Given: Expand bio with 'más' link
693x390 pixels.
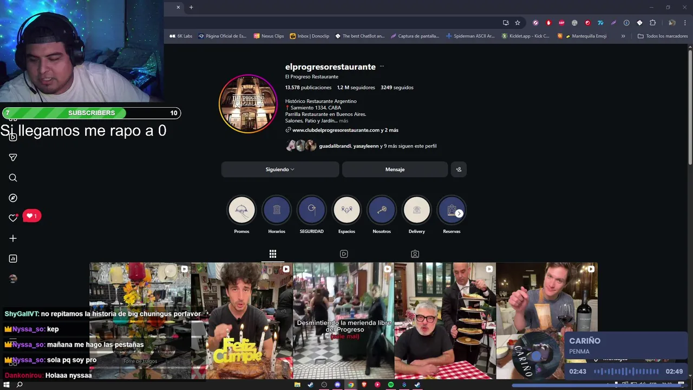Looking at the screenshot, I should (x=344, y=121).
